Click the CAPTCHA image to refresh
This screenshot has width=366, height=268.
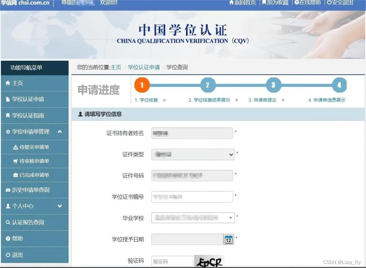(209, 261)
